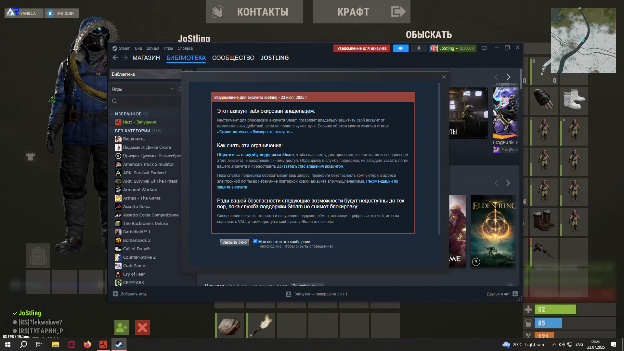Open the downloads icon in Steam footer

pyautogui.click(x=288, y=294)
